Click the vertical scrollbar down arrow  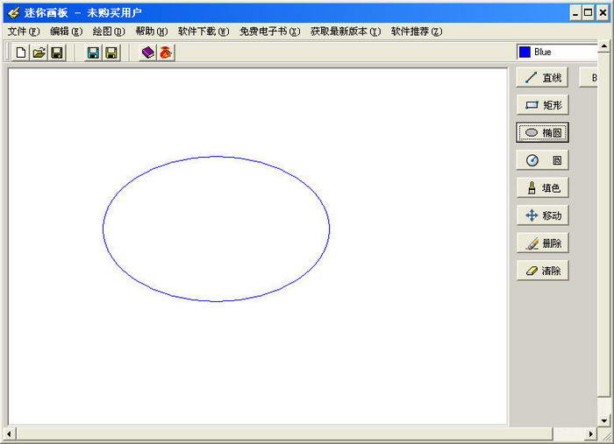click(x=603, y=421)
